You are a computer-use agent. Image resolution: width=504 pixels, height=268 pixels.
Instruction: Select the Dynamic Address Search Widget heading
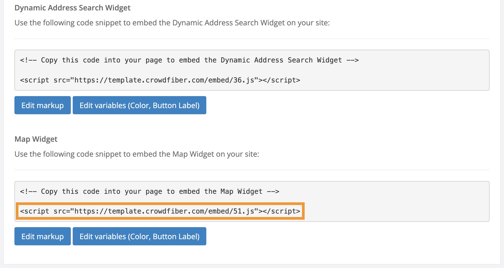(x=72, y=8)
